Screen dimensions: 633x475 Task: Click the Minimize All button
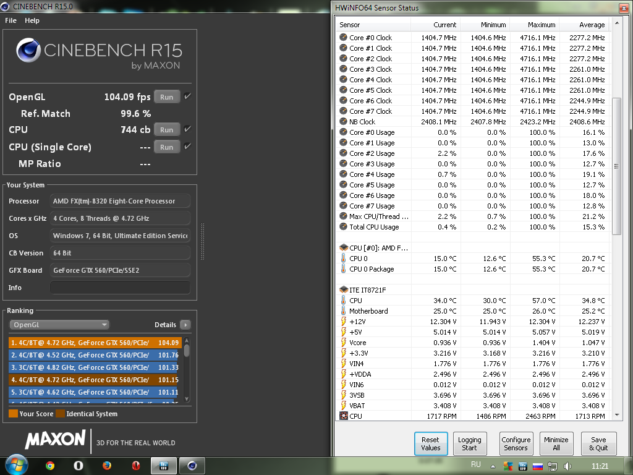tap(556, 443)
